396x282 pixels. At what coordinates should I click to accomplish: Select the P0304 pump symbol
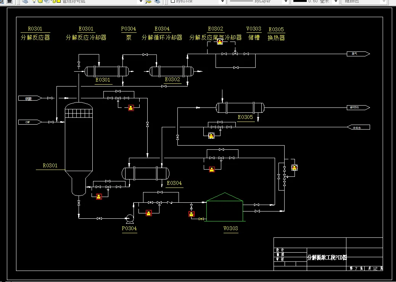130,219
